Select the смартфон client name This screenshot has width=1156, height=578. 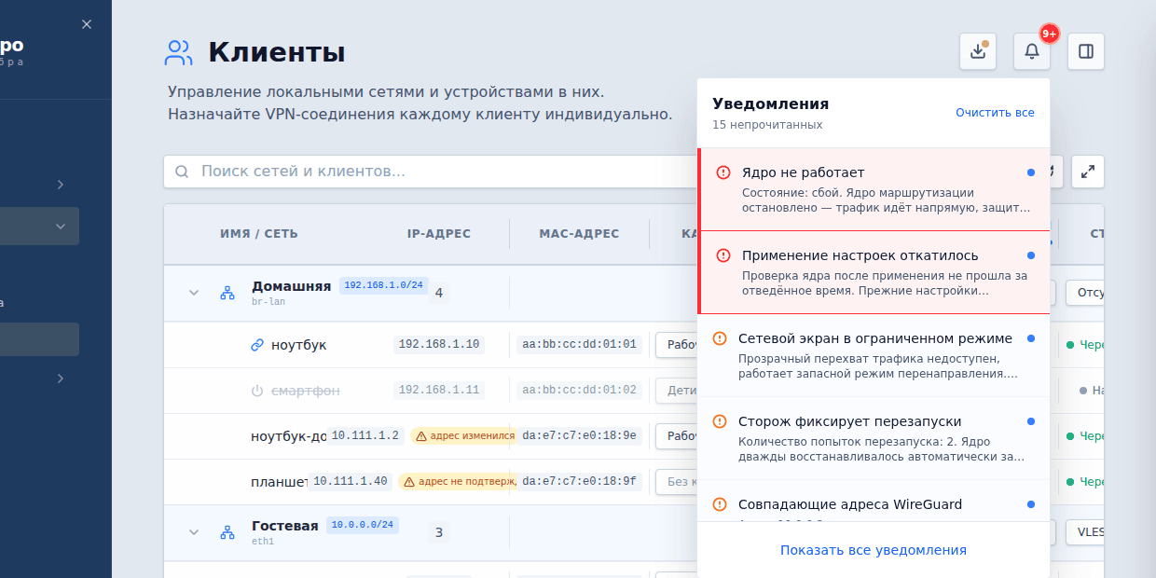(306, 391)
